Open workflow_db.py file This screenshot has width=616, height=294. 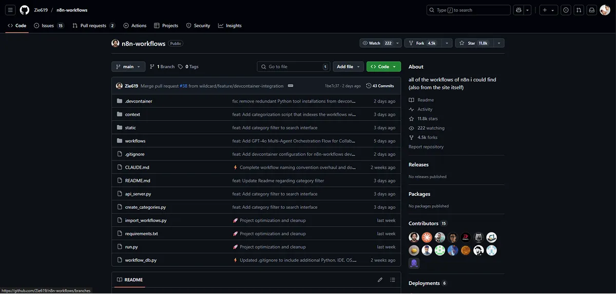(x=141, y=260)
